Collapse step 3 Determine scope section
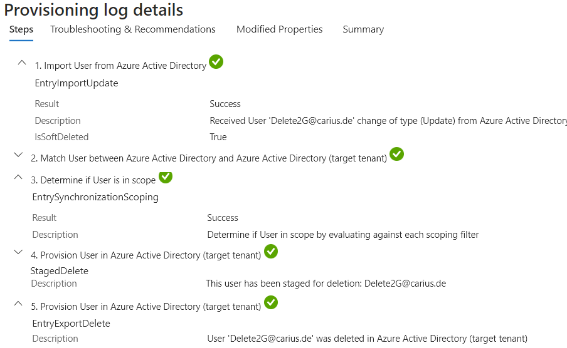 (18, 177)
